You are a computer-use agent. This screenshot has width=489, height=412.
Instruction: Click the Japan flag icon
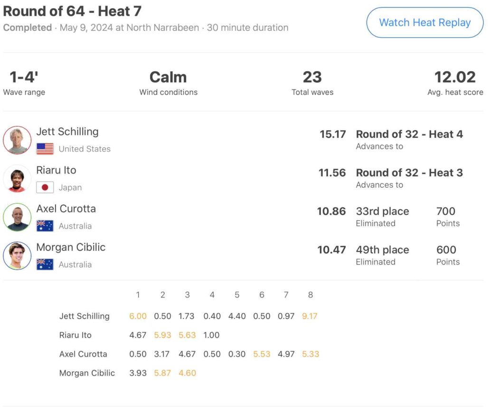[x=45, y=188]
